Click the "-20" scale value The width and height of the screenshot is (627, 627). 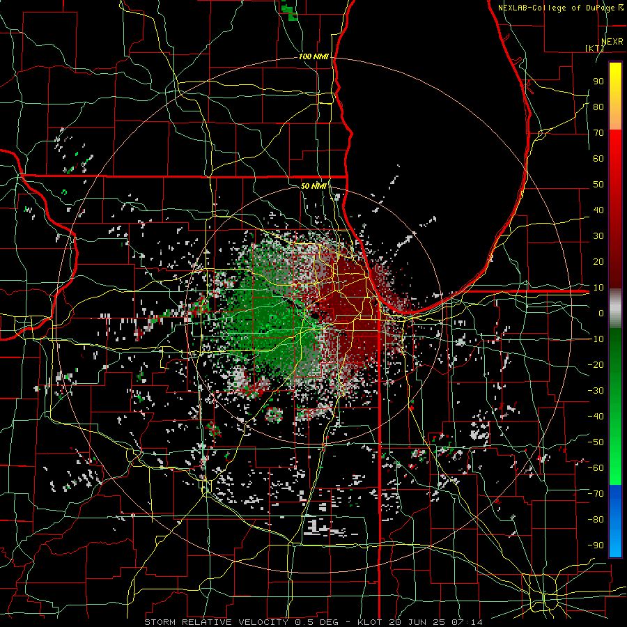pos(596,364)
